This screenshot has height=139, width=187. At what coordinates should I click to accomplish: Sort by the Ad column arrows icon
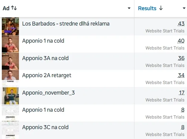point(14,8)
